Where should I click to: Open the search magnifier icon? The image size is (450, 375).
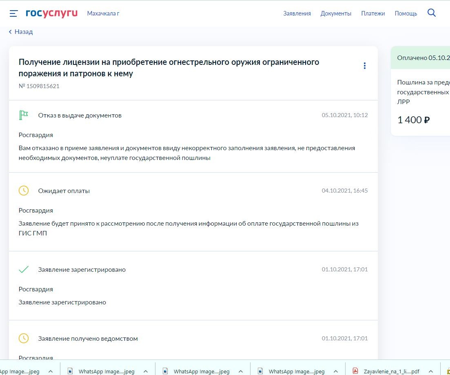[432, 13]
